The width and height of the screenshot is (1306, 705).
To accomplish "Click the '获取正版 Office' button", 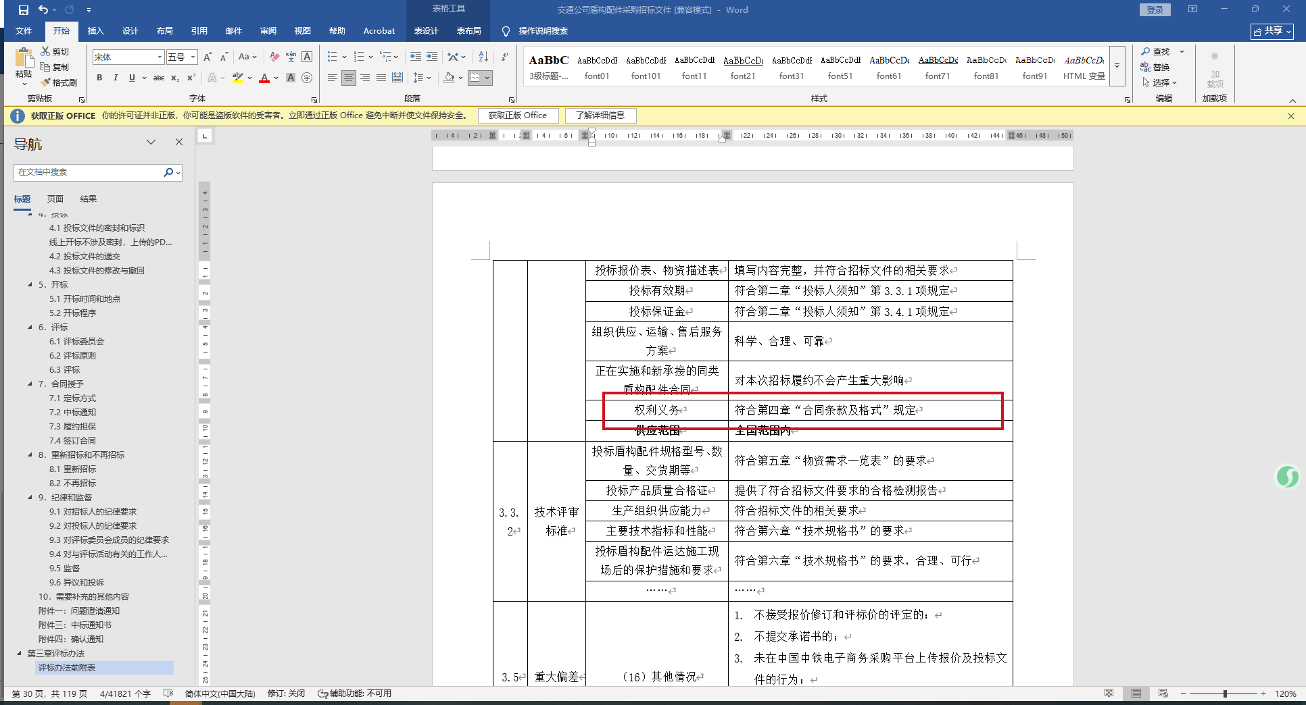I will pos(518,115).
